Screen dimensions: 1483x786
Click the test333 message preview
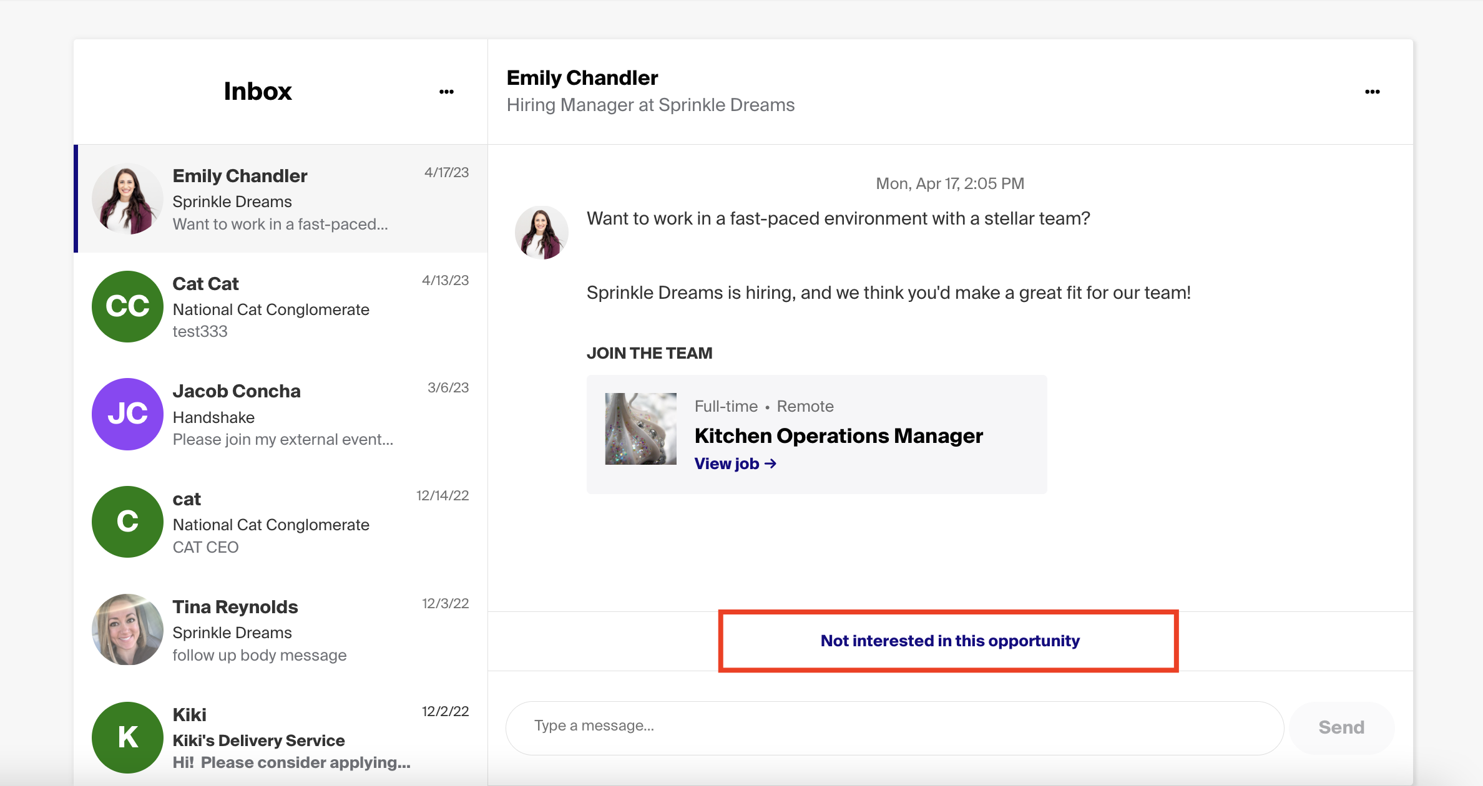tap(200, 331)
